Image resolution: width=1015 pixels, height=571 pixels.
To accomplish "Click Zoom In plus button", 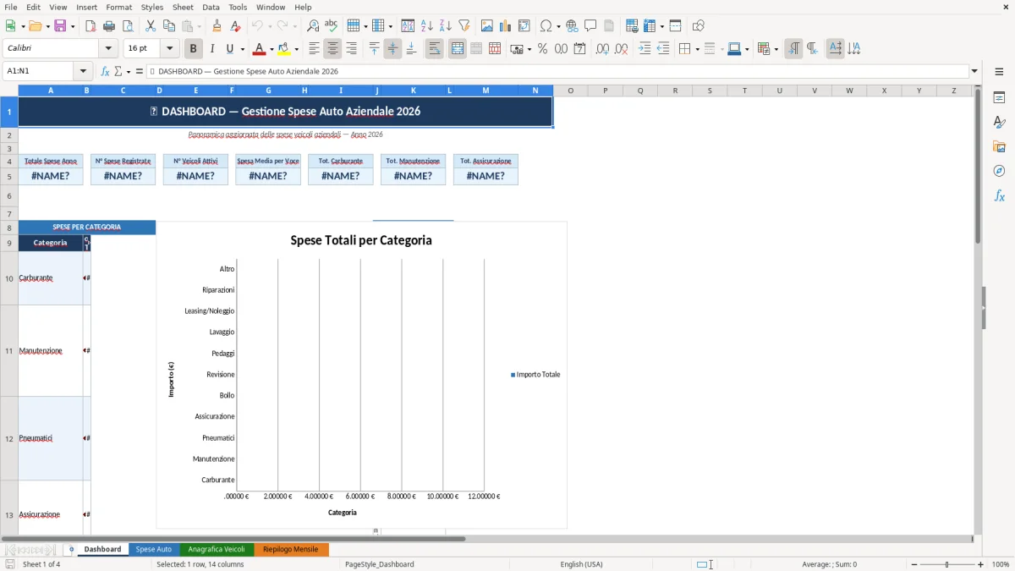I will pos(981,564).
